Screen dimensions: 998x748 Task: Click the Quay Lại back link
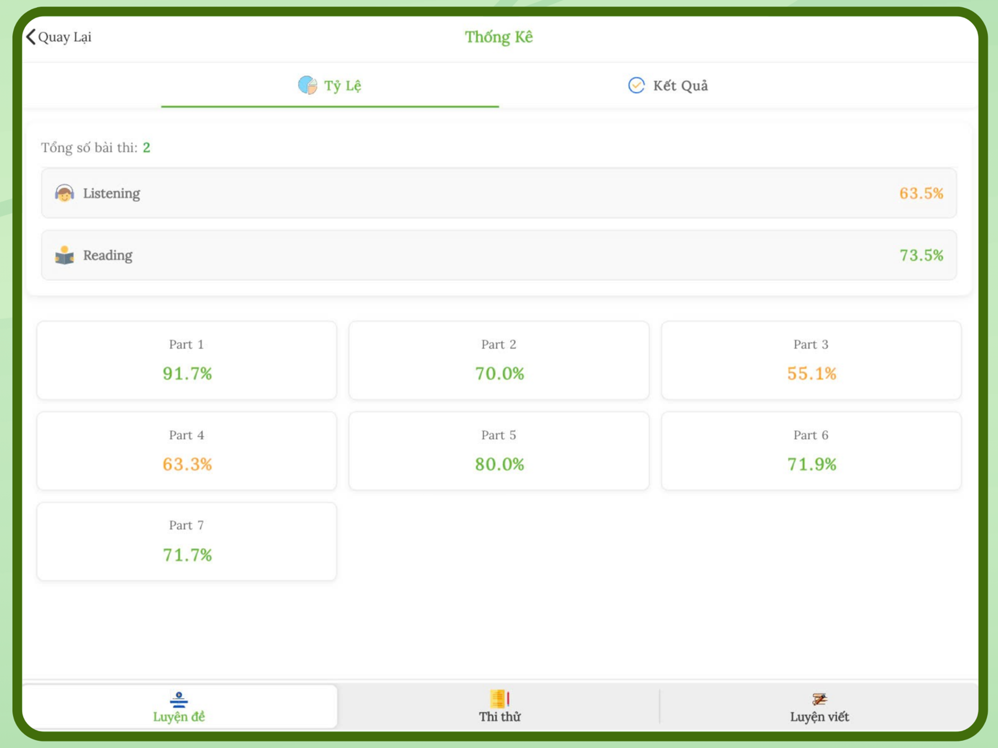59,37
